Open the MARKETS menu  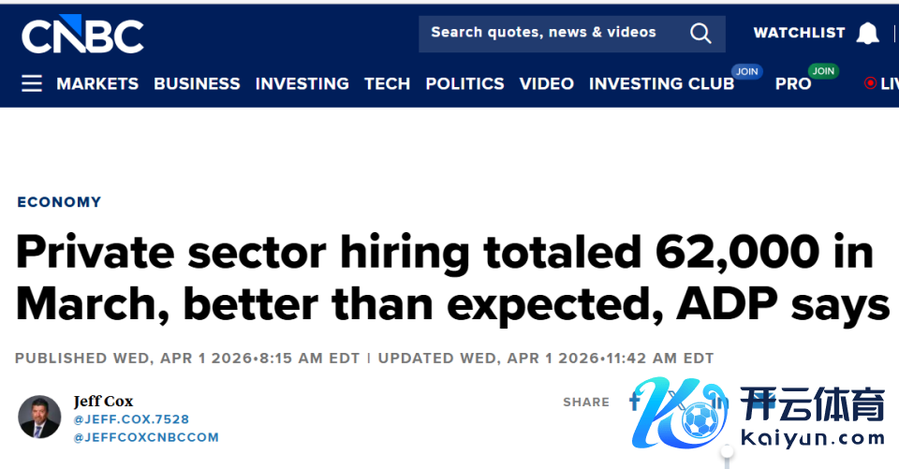coord(97,83)
